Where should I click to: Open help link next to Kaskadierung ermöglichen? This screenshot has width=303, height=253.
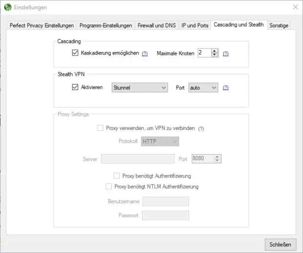click(145, 54)
